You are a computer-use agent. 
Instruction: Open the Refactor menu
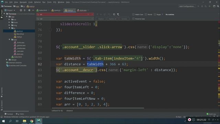pos(37,2)
